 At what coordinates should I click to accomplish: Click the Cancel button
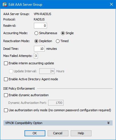[x=58, y=133]
